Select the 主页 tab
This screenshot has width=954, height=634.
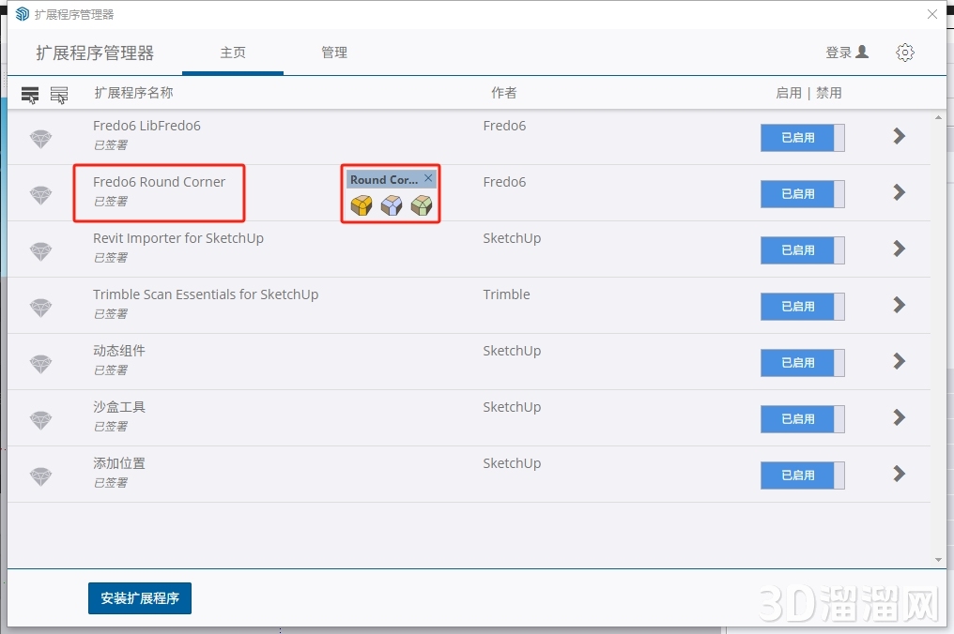[233, 53]
